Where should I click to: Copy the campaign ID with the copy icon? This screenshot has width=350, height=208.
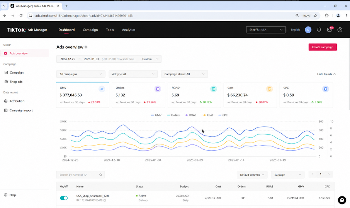pos(105,200)
